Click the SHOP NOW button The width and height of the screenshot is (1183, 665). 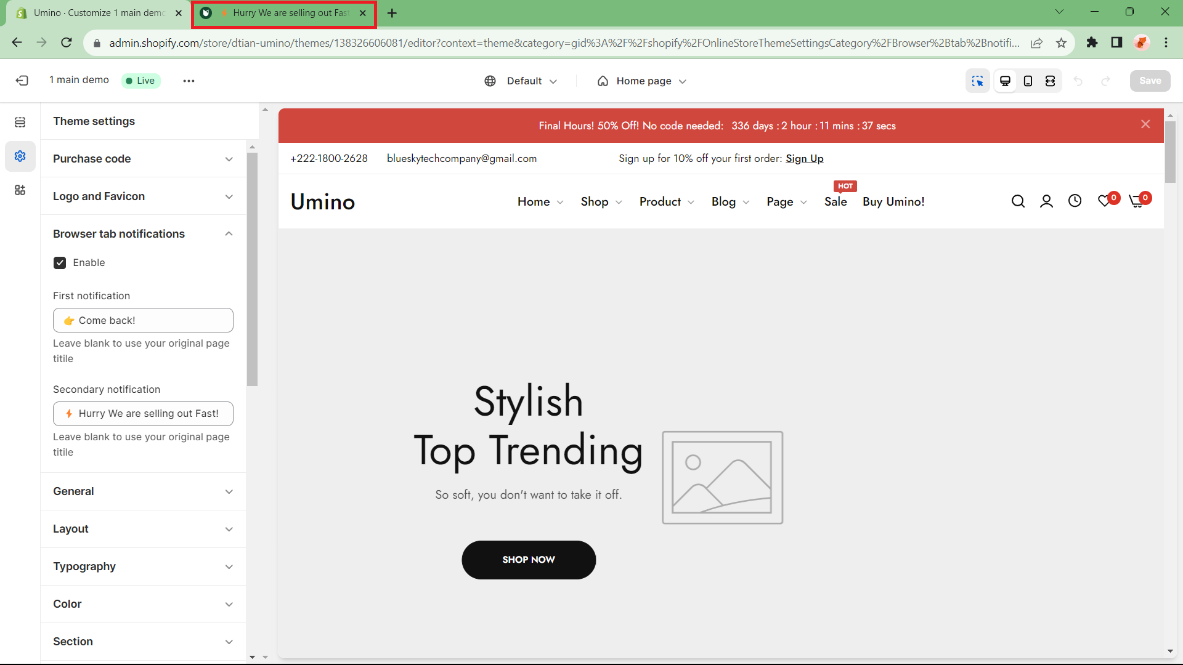tap(529, 560)
